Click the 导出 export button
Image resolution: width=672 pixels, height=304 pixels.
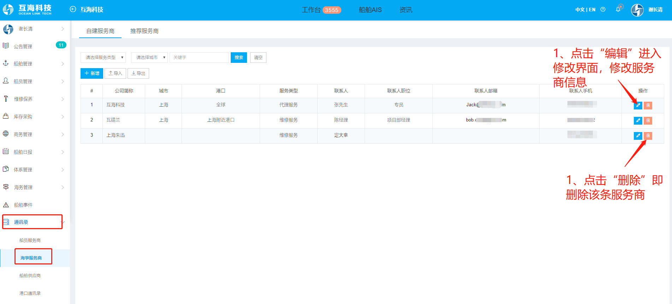click(x=138, y=73)
